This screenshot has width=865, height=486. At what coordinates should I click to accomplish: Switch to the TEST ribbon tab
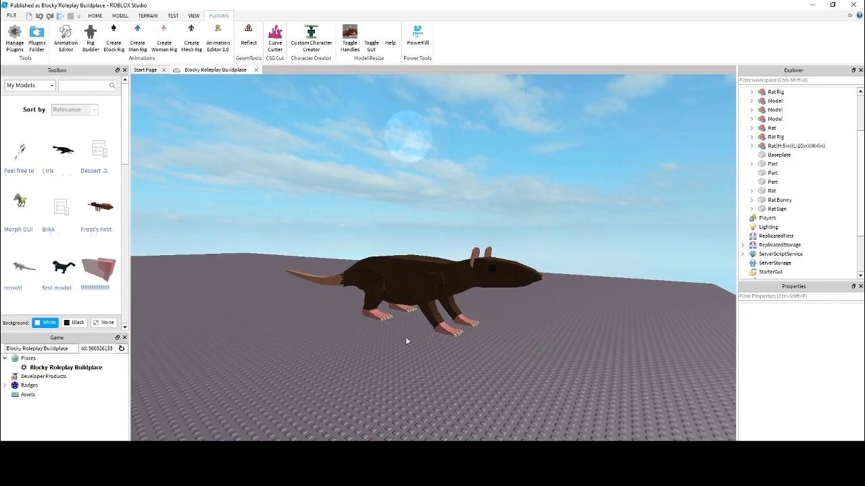point(173,16)
